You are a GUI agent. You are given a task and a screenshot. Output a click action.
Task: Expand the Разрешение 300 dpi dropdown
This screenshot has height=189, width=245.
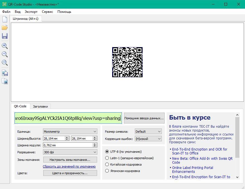[70, 152]
